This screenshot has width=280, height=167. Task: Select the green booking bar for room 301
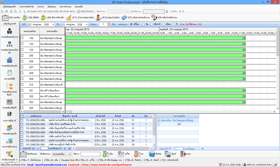coord(155,90)
